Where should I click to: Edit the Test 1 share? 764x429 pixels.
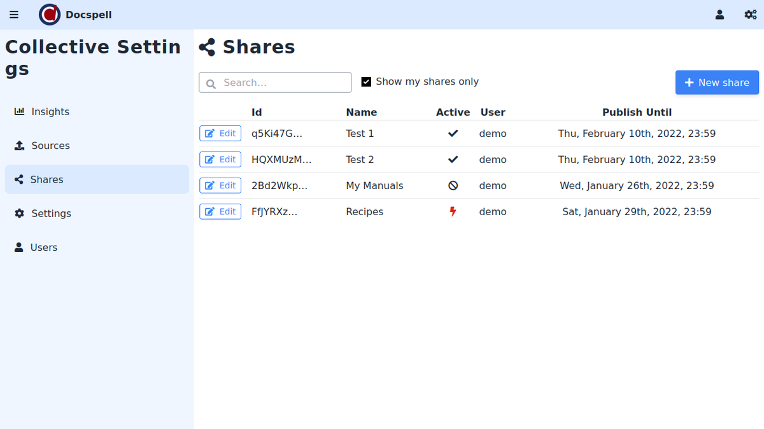point(220,134)
